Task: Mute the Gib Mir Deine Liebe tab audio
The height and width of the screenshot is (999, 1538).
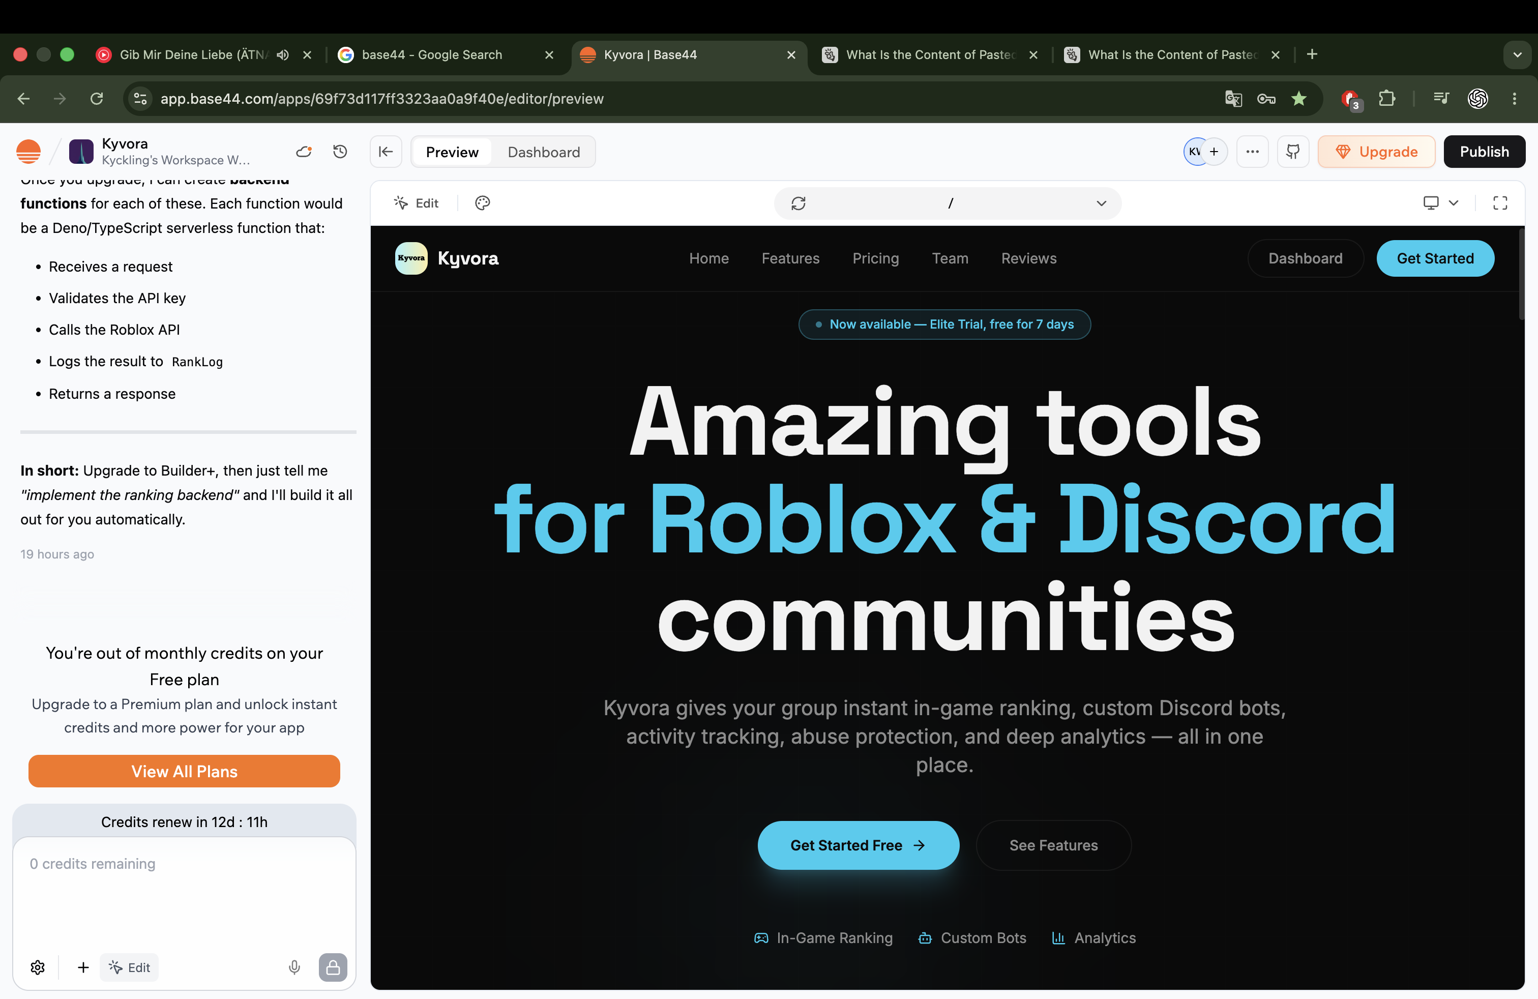Action: point(283,55)
